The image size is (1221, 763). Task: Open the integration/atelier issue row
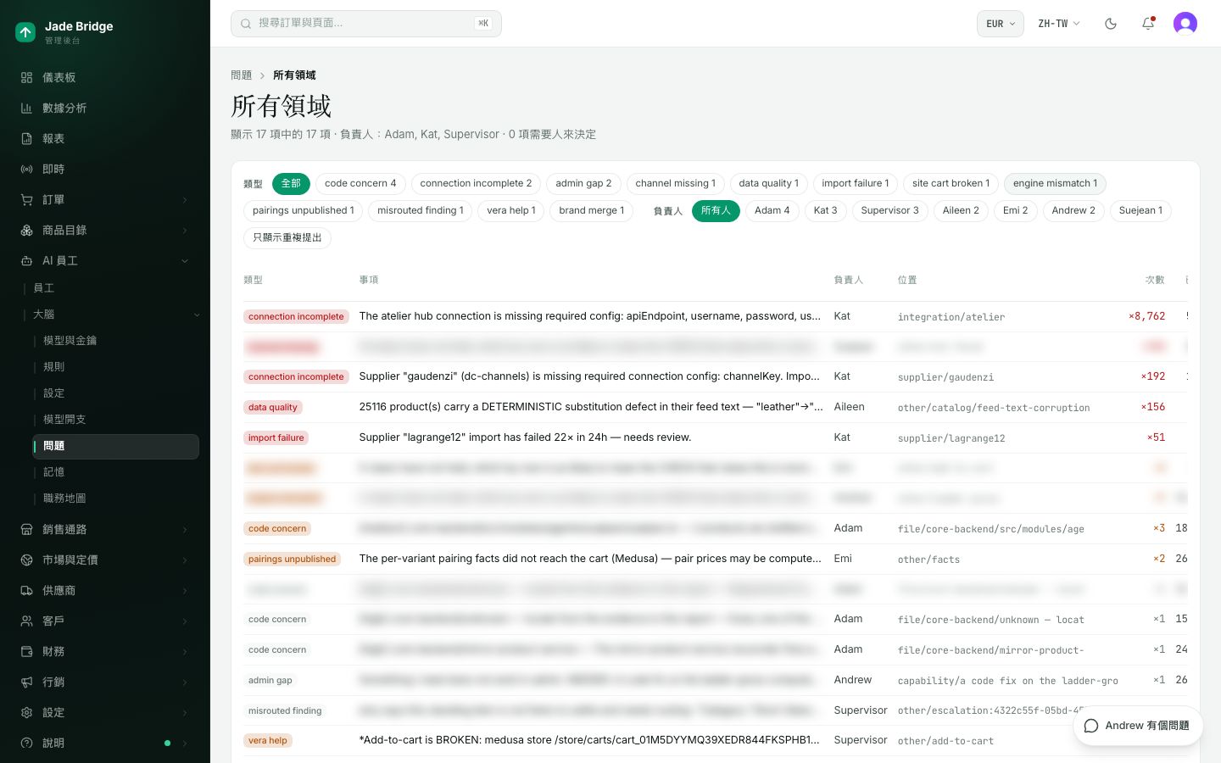(715, 316)
